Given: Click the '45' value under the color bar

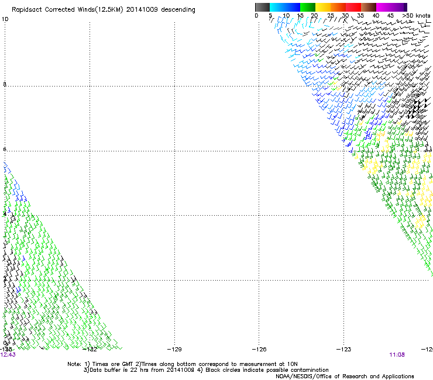Looking at the screenshot, I should pos(390,15).
